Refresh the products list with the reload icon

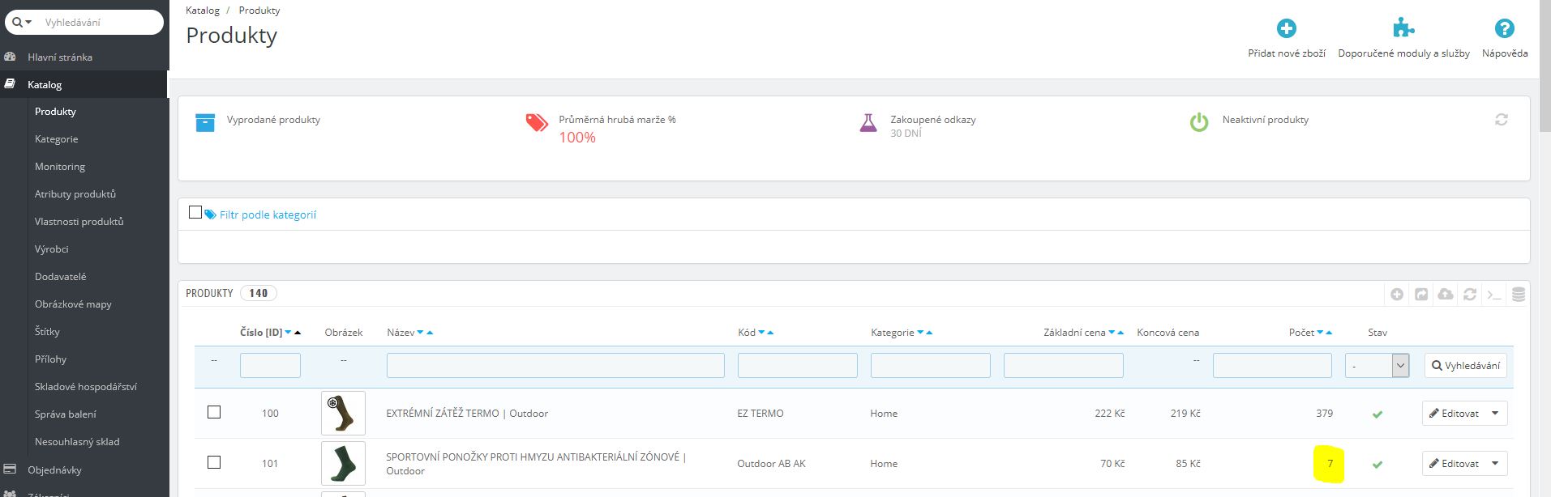(1470, 295)
